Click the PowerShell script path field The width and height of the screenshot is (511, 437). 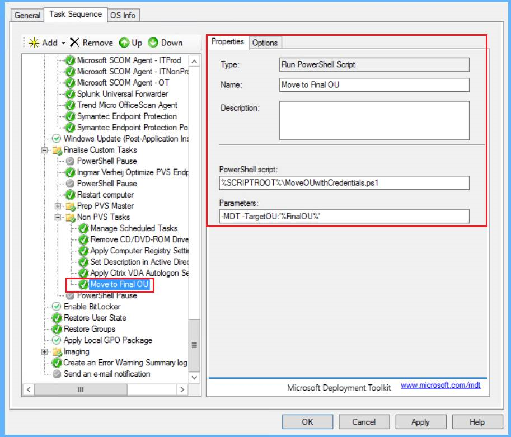click(x=344, y=183)
